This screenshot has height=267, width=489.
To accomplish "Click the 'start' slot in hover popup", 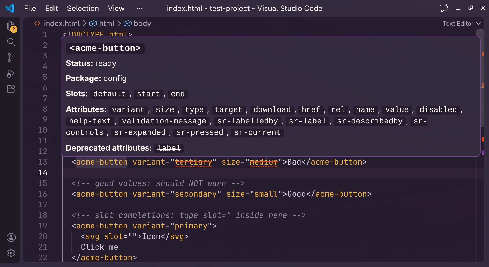I will click(x=148, y=94).
